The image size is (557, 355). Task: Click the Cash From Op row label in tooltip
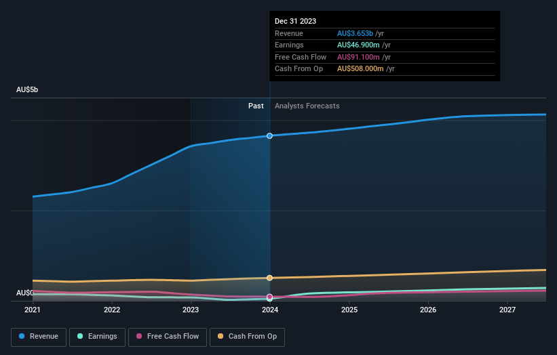click(x=299, y=69)
